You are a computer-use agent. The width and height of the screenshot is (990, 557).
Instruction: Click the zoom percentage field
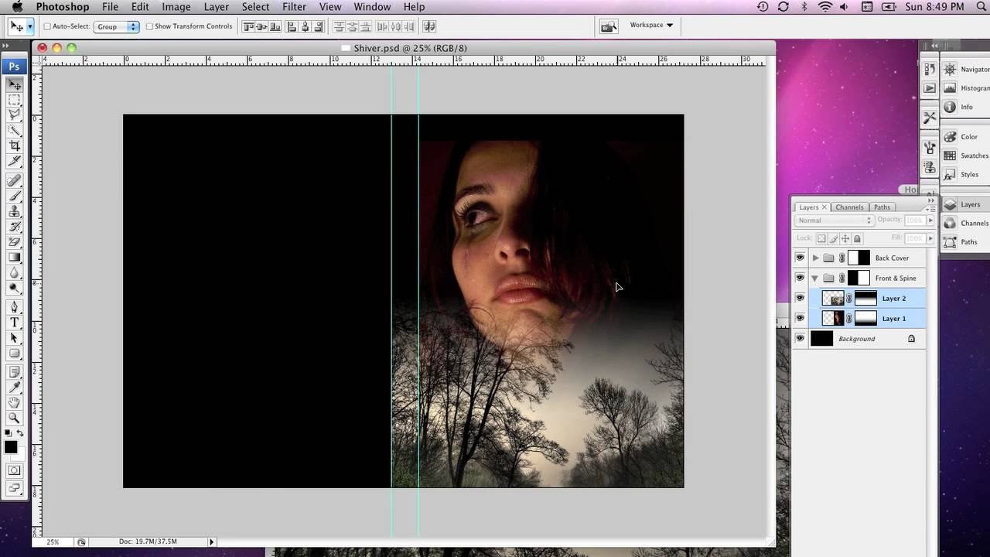[x=53, y=542]
